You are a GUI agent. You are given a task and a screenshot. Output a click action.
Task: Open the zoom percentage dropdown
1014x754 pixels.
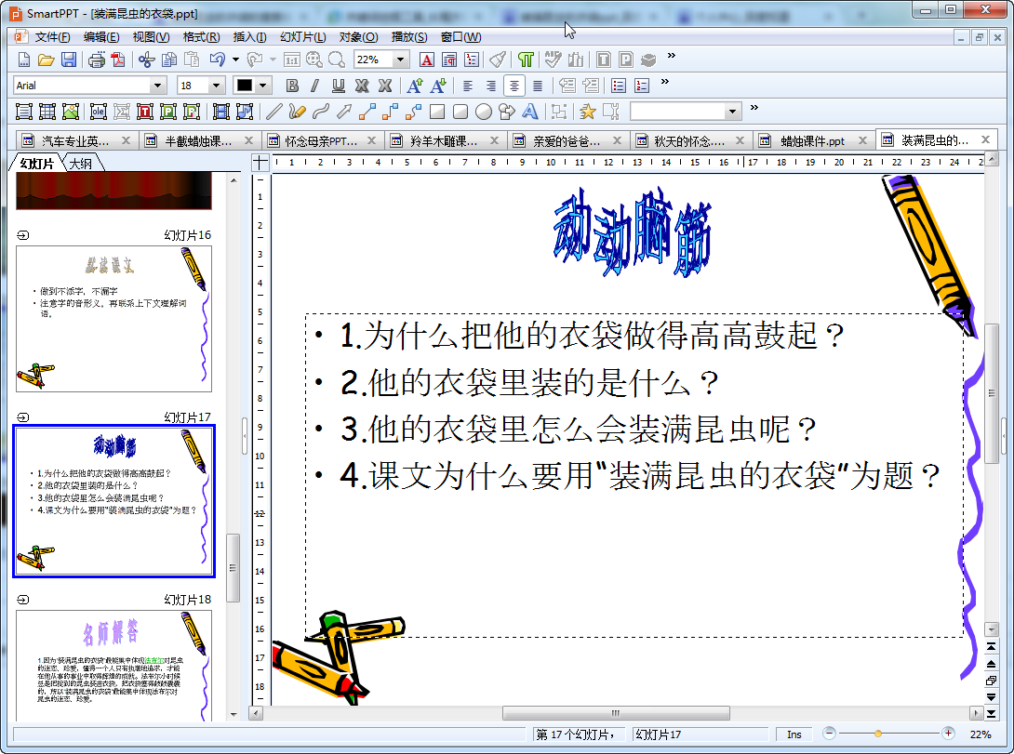pos(400,60)
